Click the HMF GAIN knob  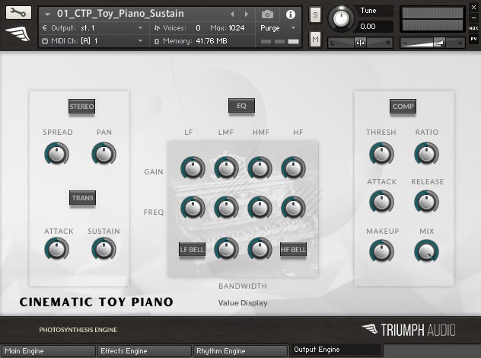[260, 168]
